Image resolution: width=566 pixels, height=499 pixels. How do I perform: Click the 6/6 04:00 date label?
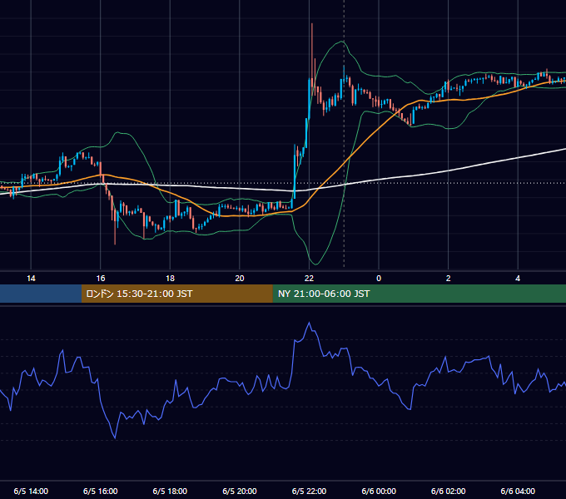[518, 491]
